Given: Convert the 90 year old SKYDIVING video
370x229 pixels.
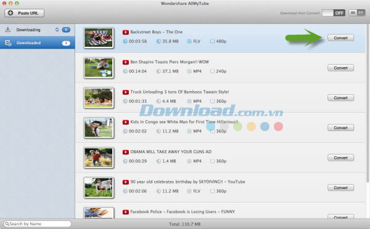Looking at the screenshot, I should tap(340, 188).
